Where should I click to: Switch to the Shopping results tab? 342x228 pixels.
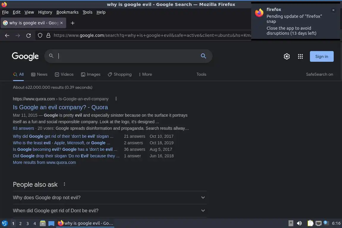[x=120, y=75]
